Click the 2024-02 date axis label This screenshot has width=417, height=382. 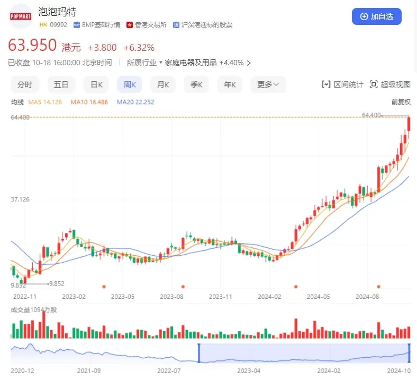point(269,297)
